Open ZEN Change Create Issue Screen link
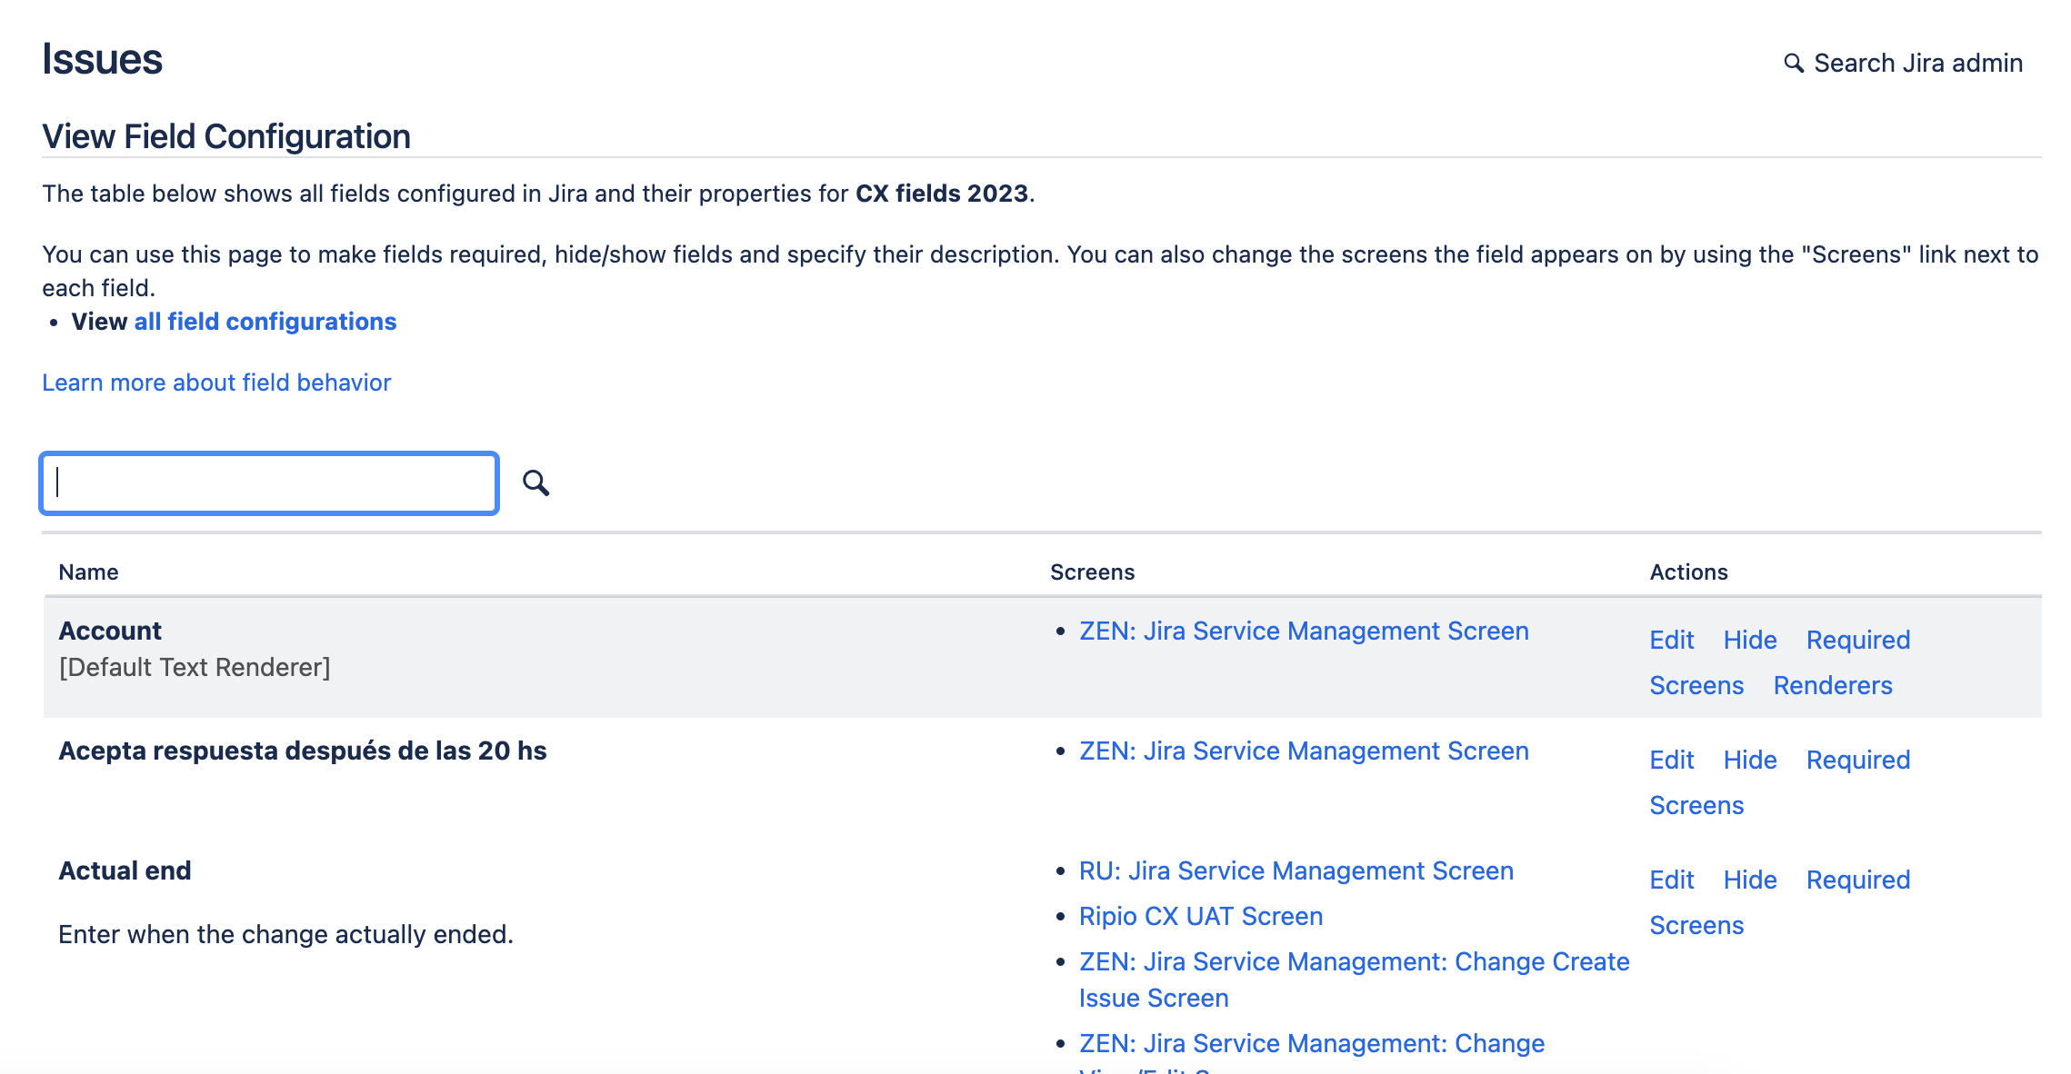This screenshot has width=2071, height=1074. tap(1354, 980)
